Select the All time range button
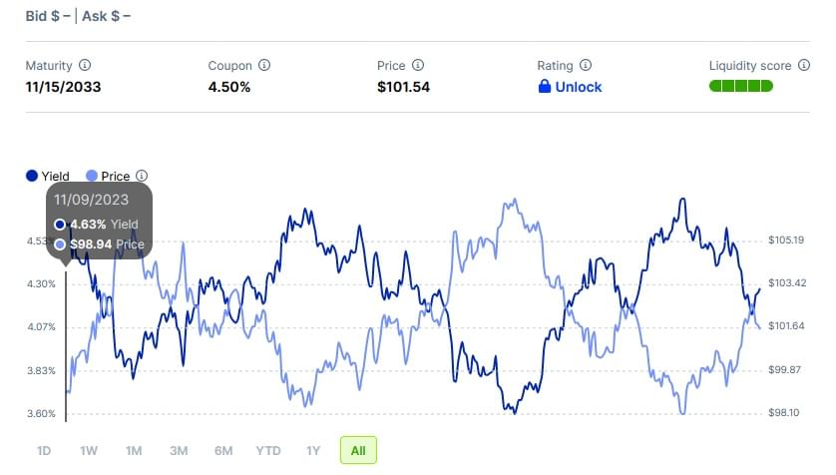This screenshot has width=836, height=475. coord(358,450)
